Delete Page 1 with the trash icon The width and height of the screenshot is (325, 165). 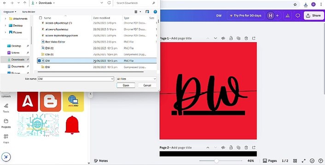click(246, 38)
